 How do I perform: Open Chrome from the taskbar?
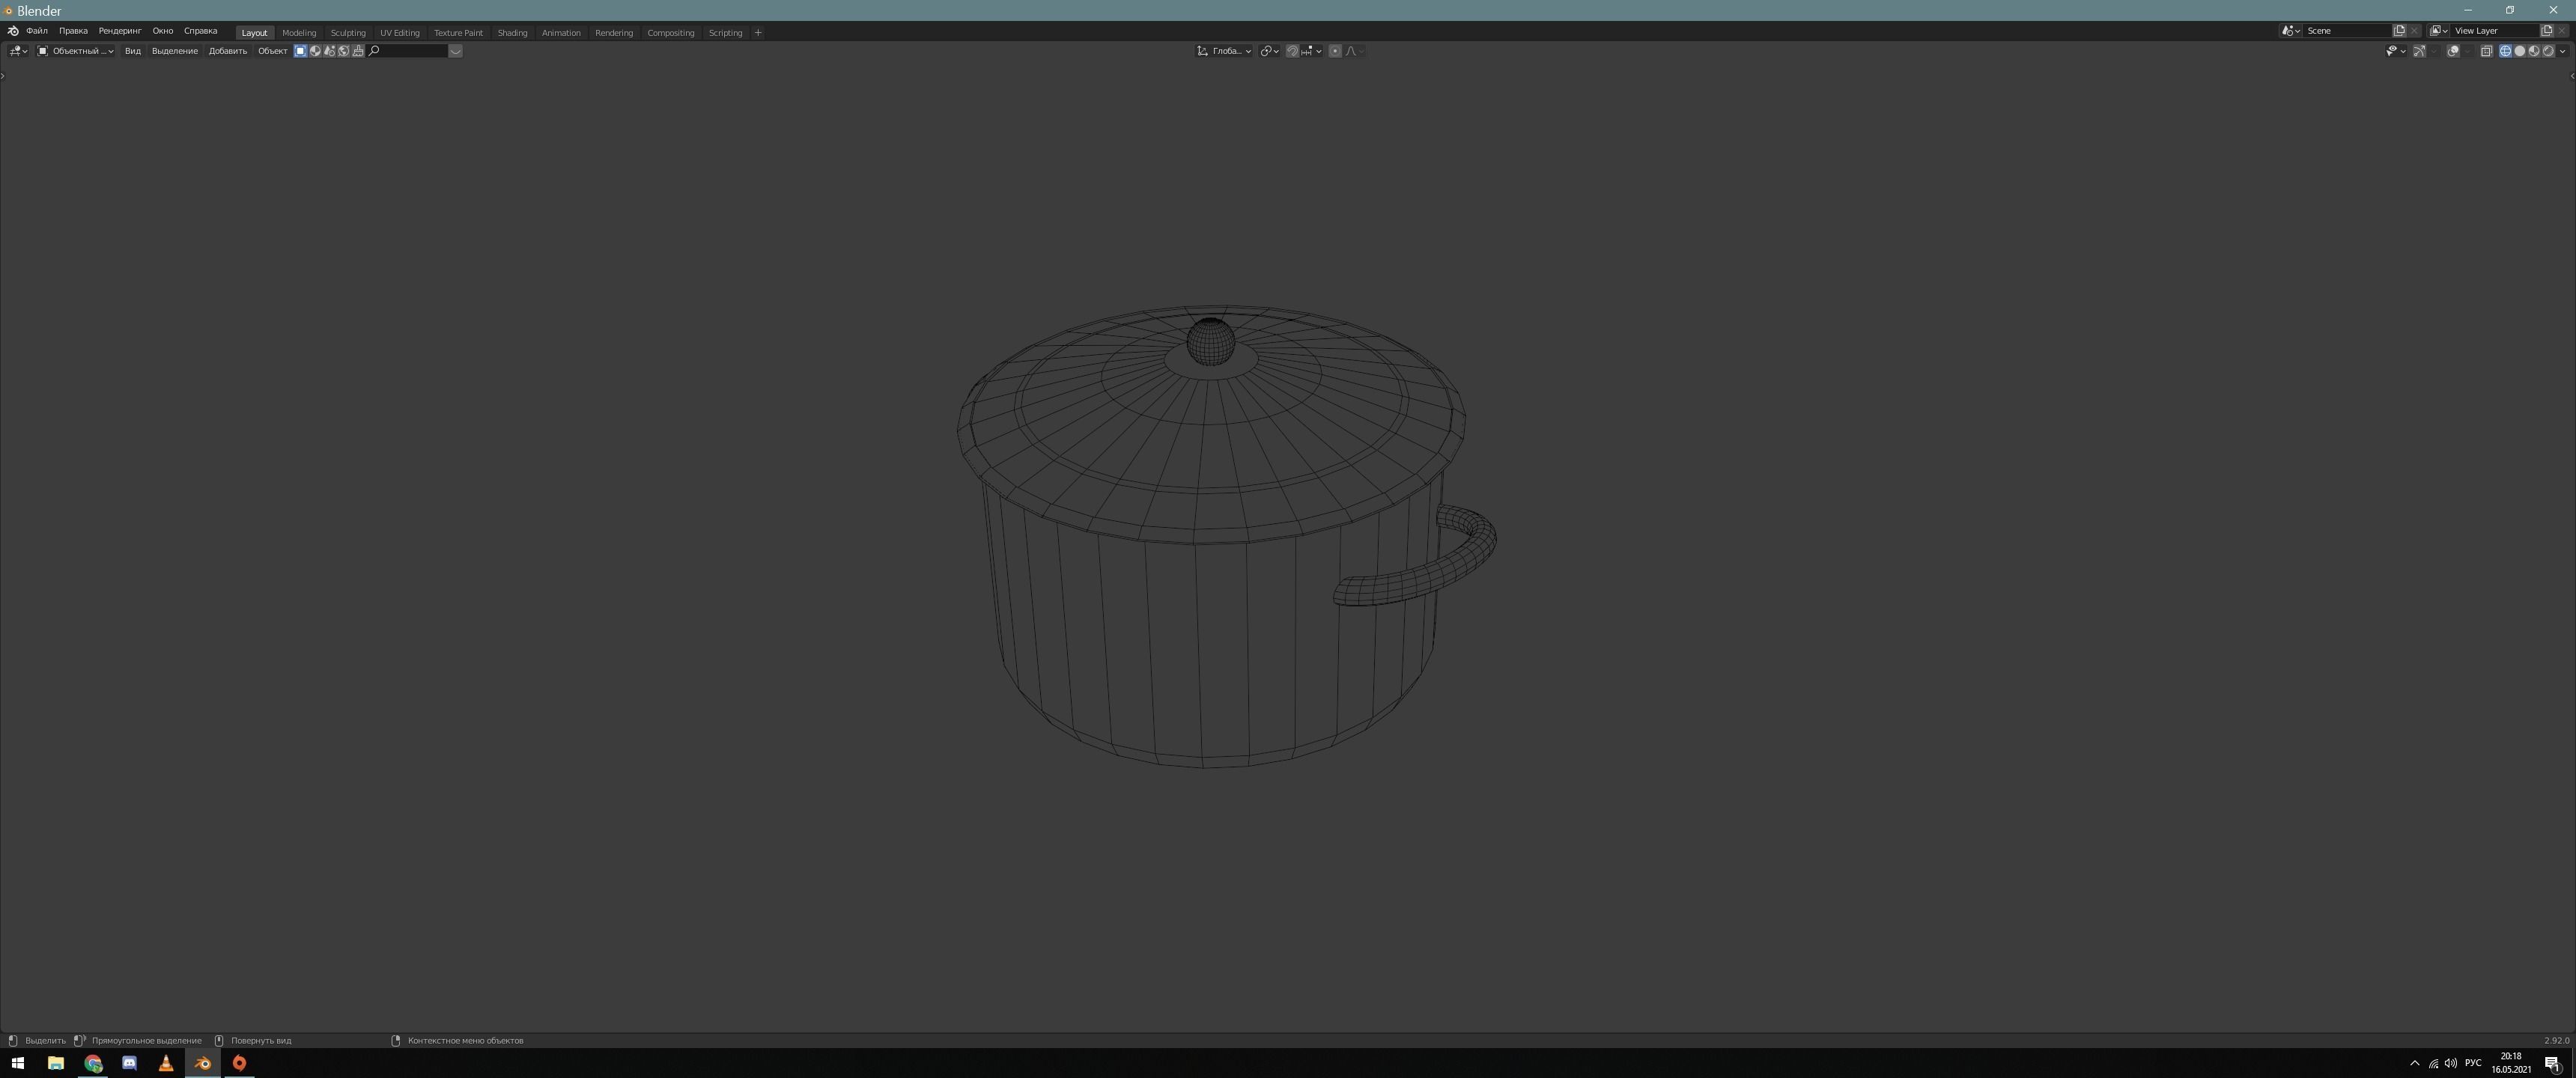[93, 1063]
